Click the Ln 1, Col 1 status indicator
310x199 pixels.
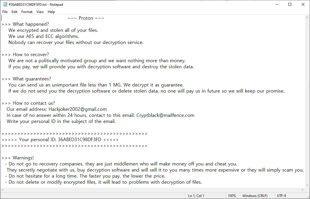[x=196, y=196]
